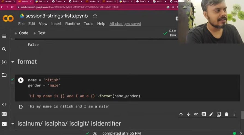Click the Colab CO logo

pos(8,19)
